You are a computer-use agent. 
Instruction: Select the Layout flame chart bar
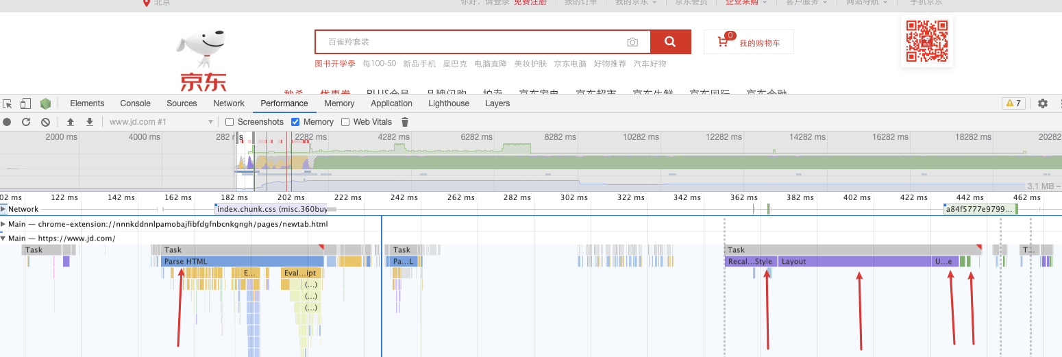pyautogui.click(x=854, y=261)
